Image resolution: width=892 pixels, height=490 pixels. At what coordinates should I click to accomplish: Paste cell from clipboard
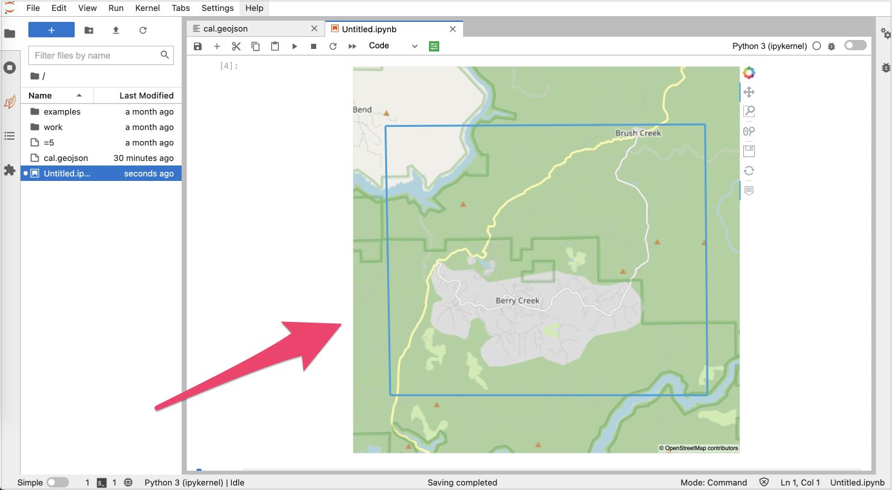(275, 46)
